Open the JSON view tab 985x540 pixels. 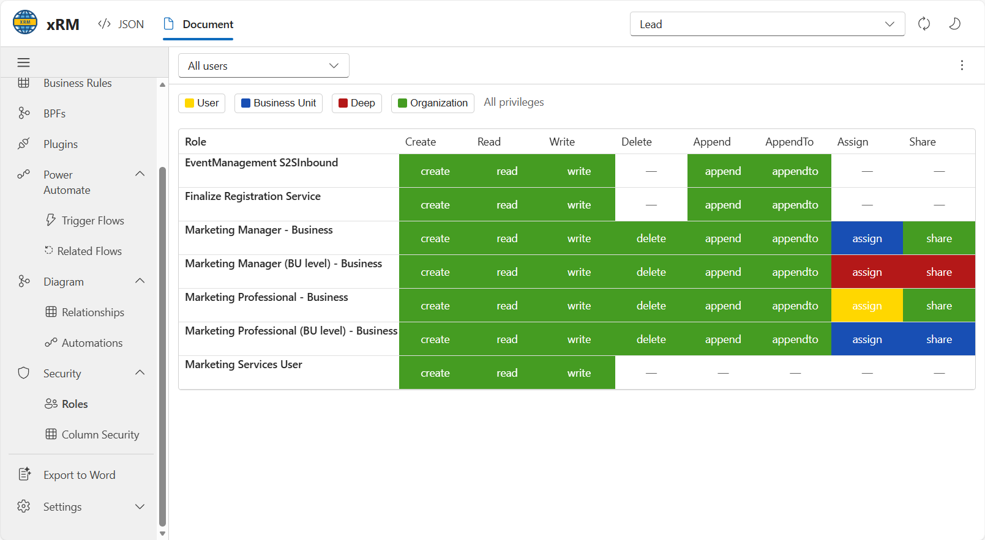(x=121, y=24)
